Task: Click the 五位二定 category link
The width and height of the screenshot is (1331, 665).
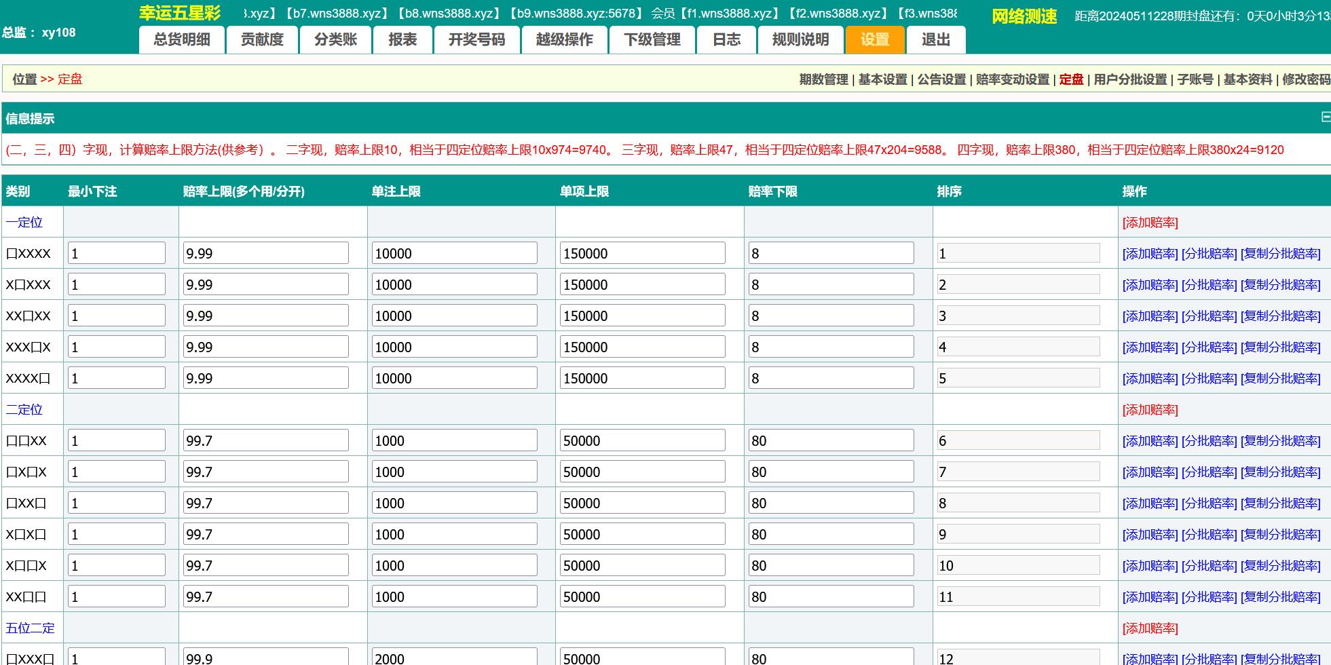Action: click(30, 628)
